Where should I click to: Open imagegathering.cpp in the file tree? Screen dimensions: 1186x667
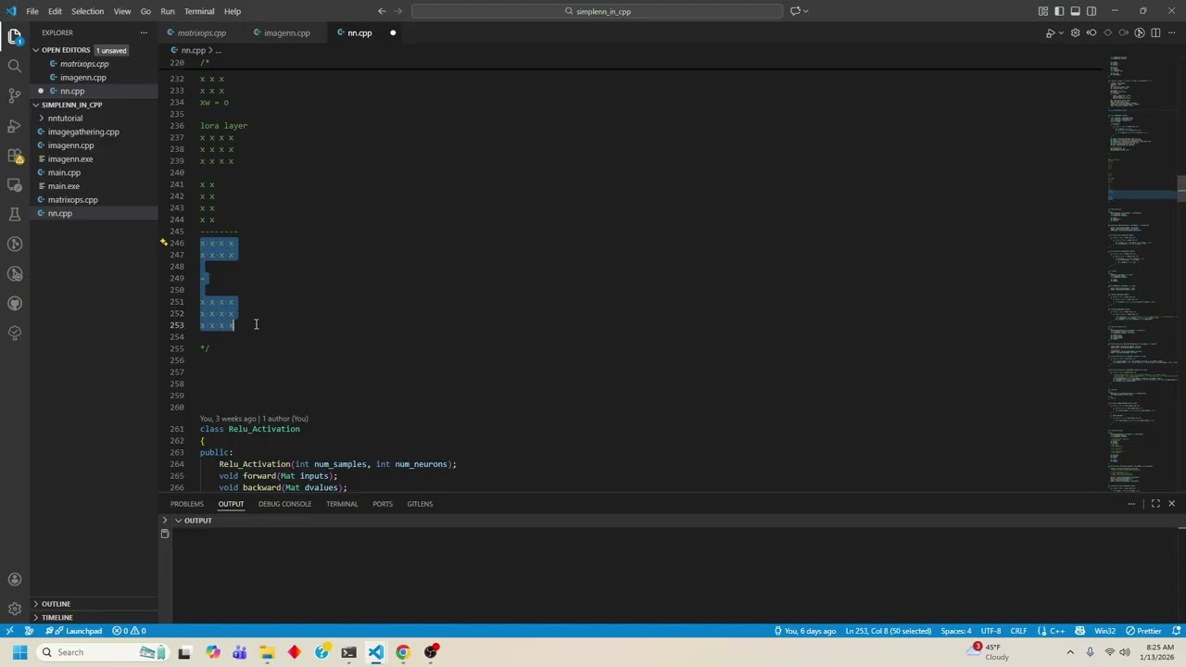pyautogui.click(x=83, y=132)
